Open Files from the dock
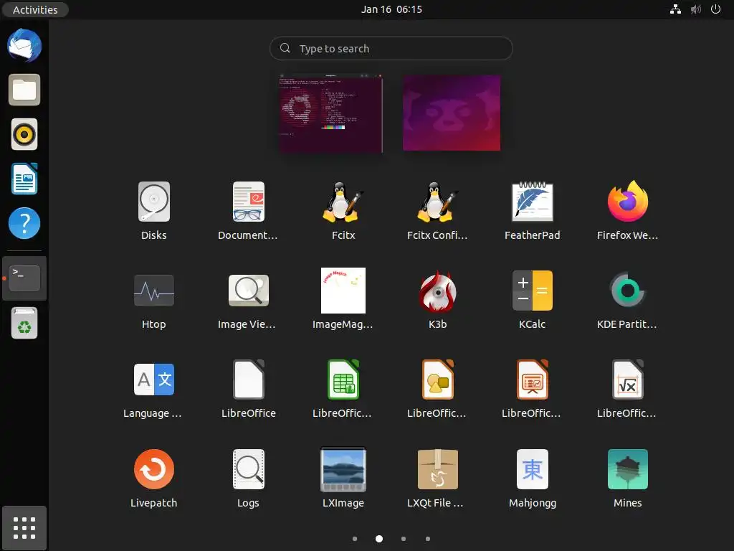The image size is (734, 551). (24, 90)
